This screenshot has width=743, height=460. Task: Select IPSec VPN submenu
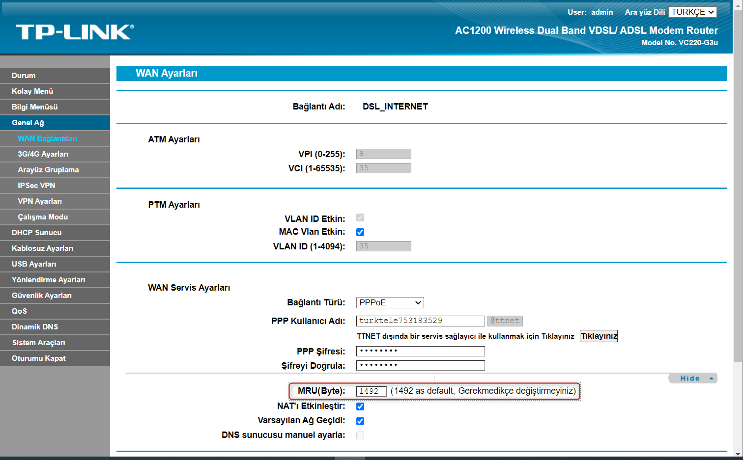tap(55, 186)
